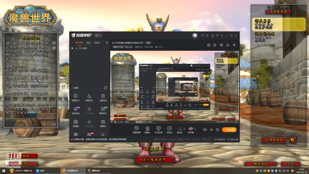Image resolution: width=309 pixels, height=174 pixels.
Task: Click the yellow back arrow beside create new character
Action: pos(292,140)
